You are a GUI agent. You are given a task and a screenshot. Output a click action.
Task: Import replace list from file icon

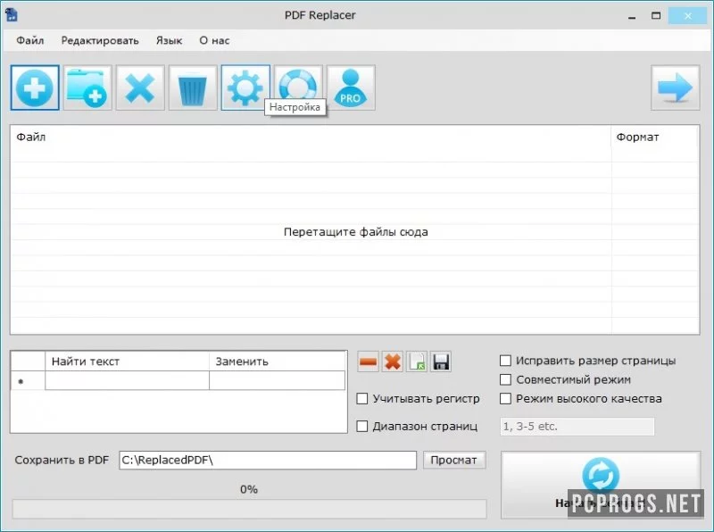click(x=417, y=362)
